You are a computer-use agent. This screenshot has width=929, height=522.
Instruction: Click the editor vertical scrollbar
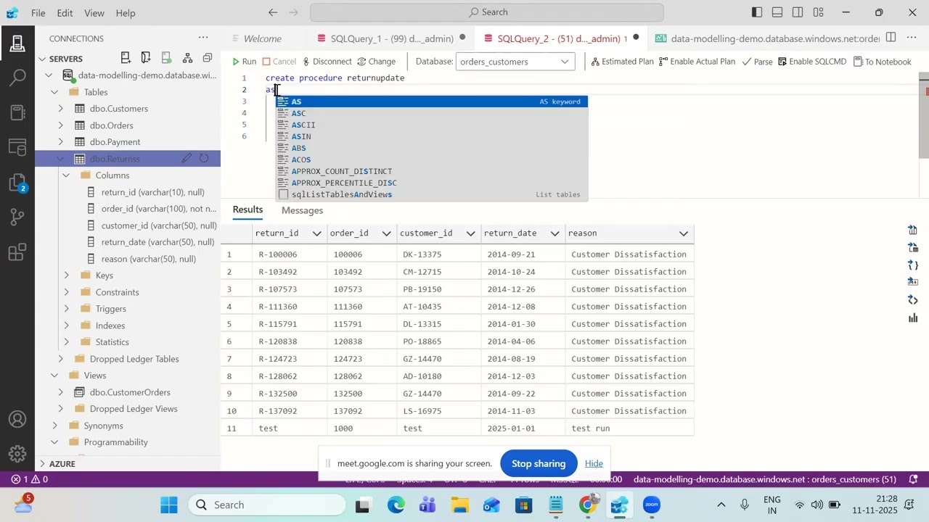[924, 116]
